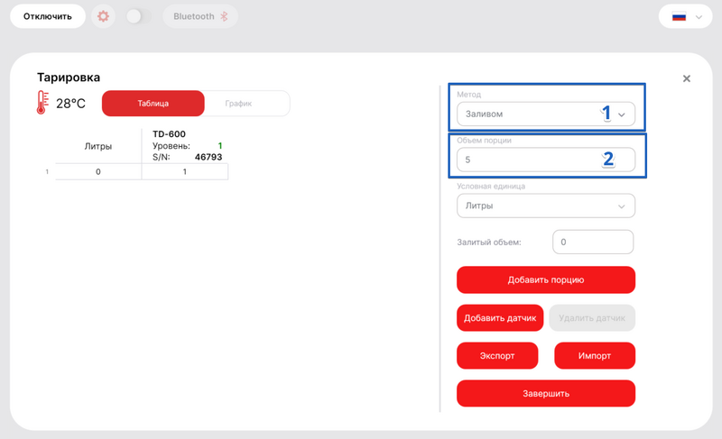722x439 pixels.
Task: Open settings via the gear icon
Action: click(103, 16)
